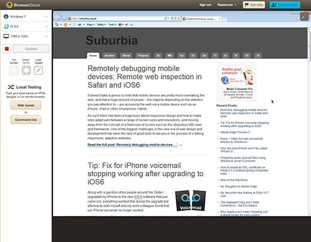Click the RSS feed icon in IE toolbar
The image size is (311, 242).
coord(65,25)
